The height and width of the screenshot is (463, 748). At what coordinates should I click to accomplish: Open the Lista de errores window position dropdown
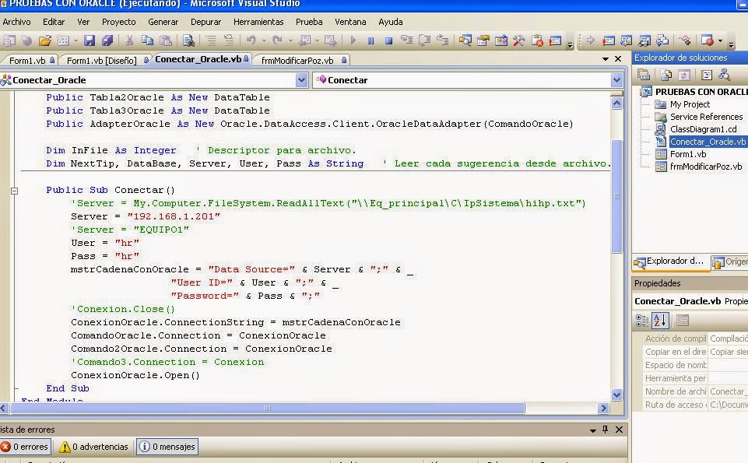coord(593,430)
